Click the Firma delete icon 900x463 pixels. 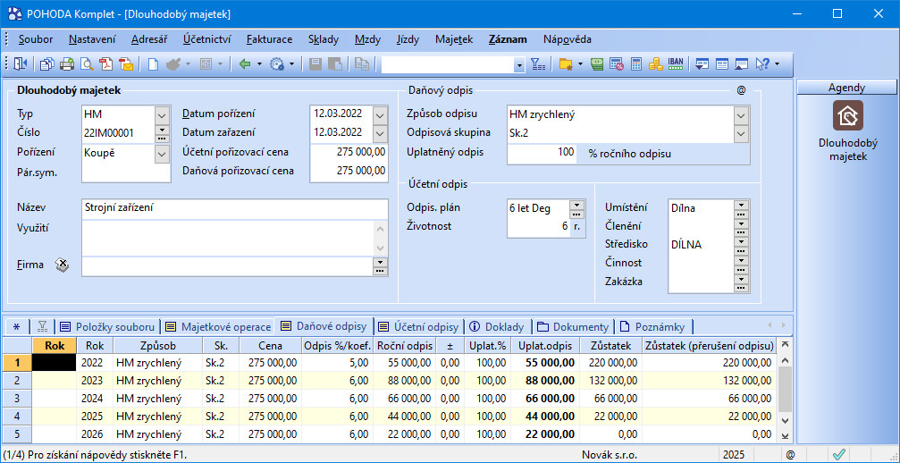click(62, 265)
